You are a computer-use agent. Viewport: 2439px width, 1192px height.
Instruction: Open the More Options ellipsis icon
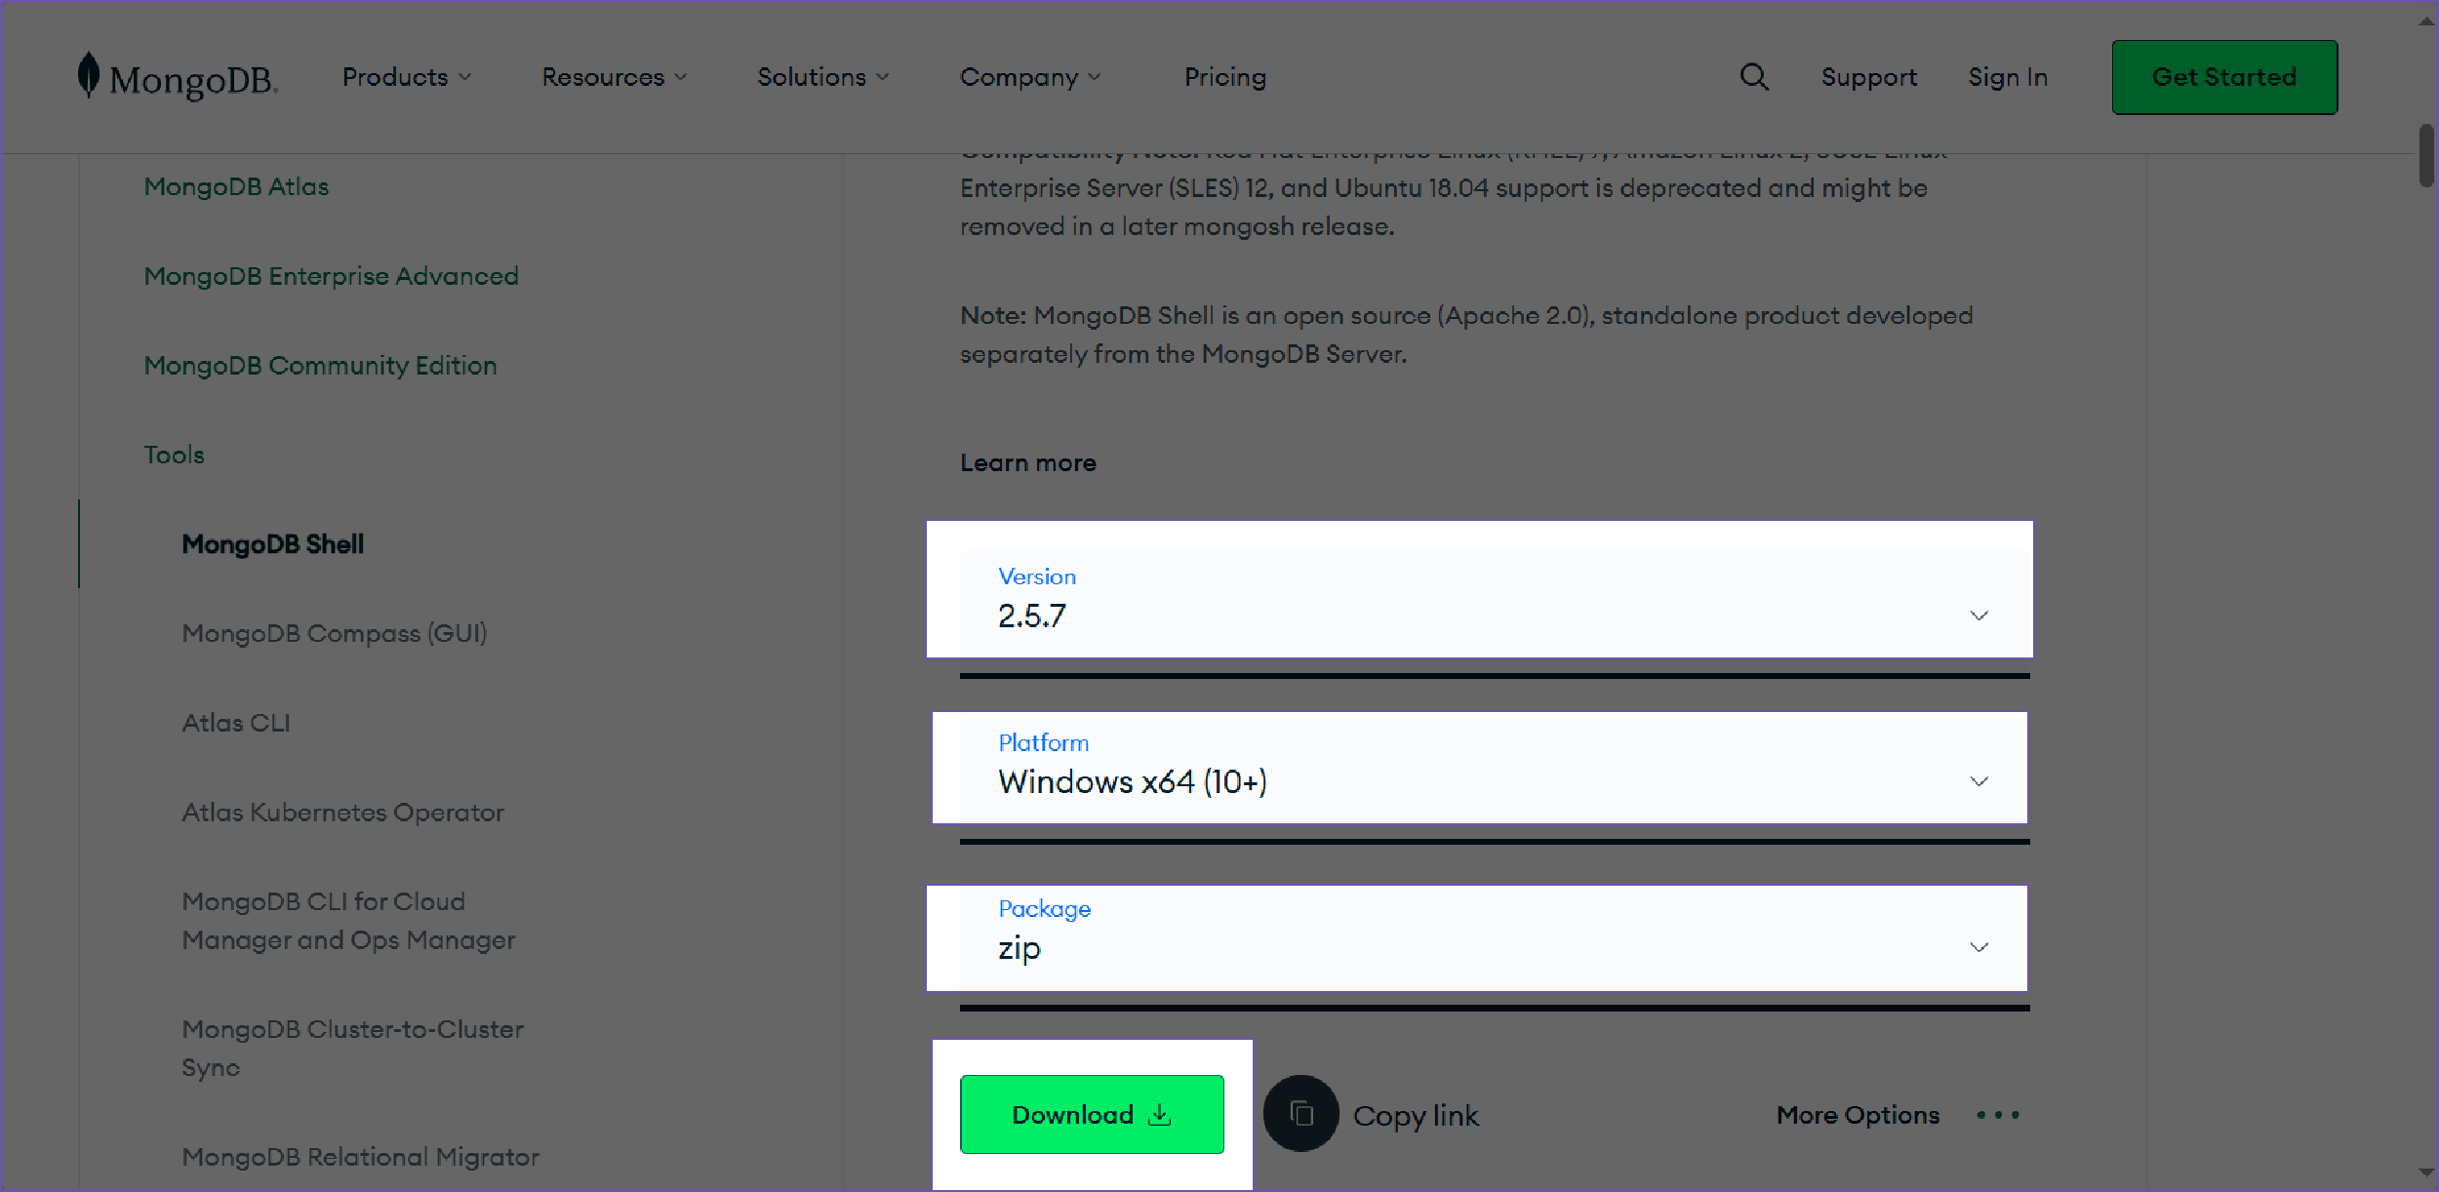pos(1998,1115)
